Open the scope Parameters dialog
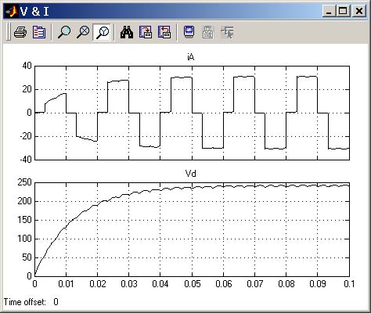371x313 pixels. coord(39,32)
